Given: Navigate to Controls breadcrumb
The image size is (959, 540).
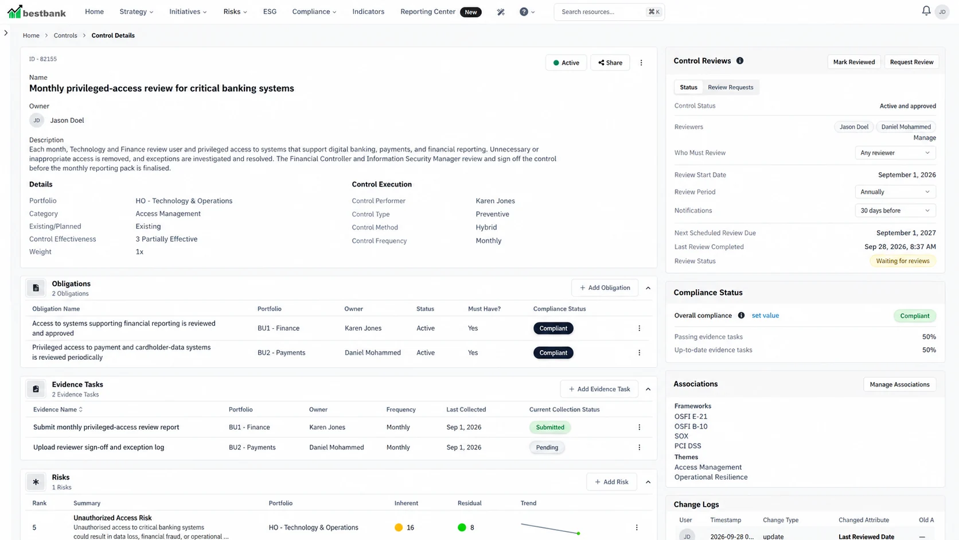Looking at the screenshot, I should [65, 36].
